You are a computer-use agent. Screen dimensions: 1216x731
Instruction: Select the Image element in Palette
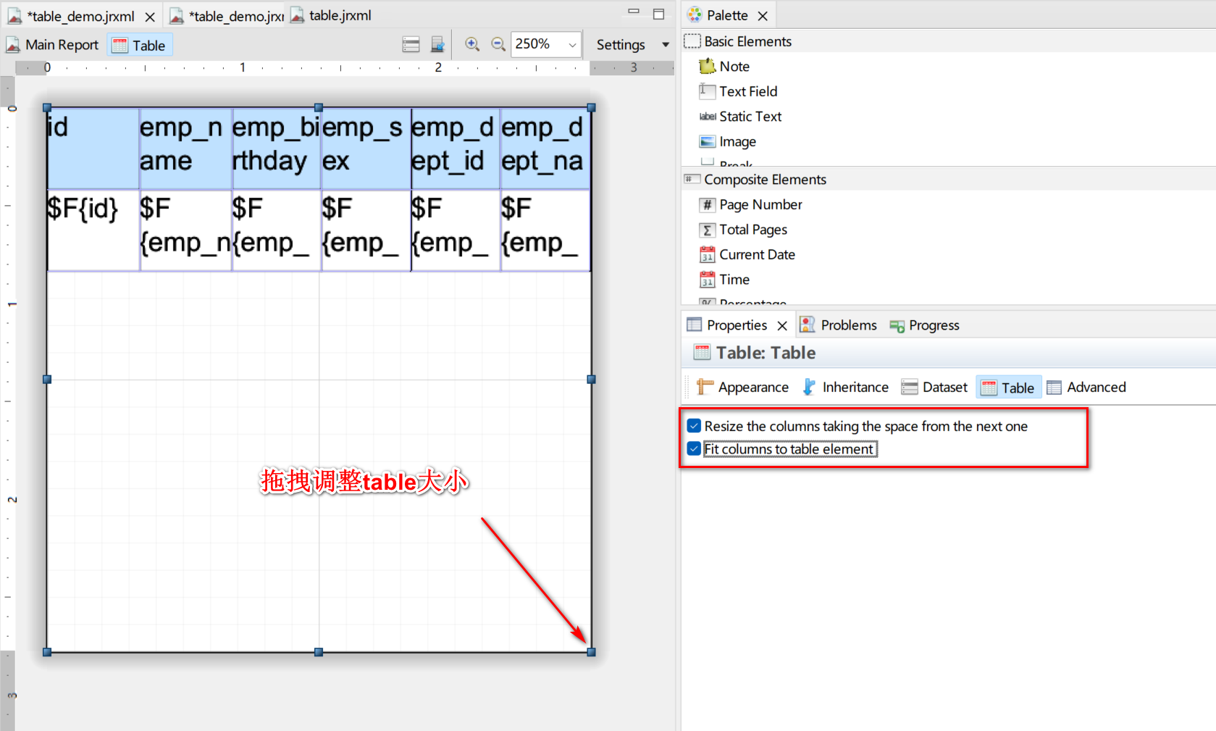[737, 141]
